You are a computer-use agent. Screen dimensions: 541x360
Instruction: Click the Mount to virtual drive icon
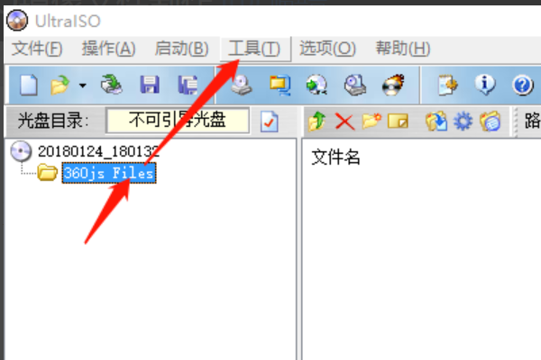[355, 85]
